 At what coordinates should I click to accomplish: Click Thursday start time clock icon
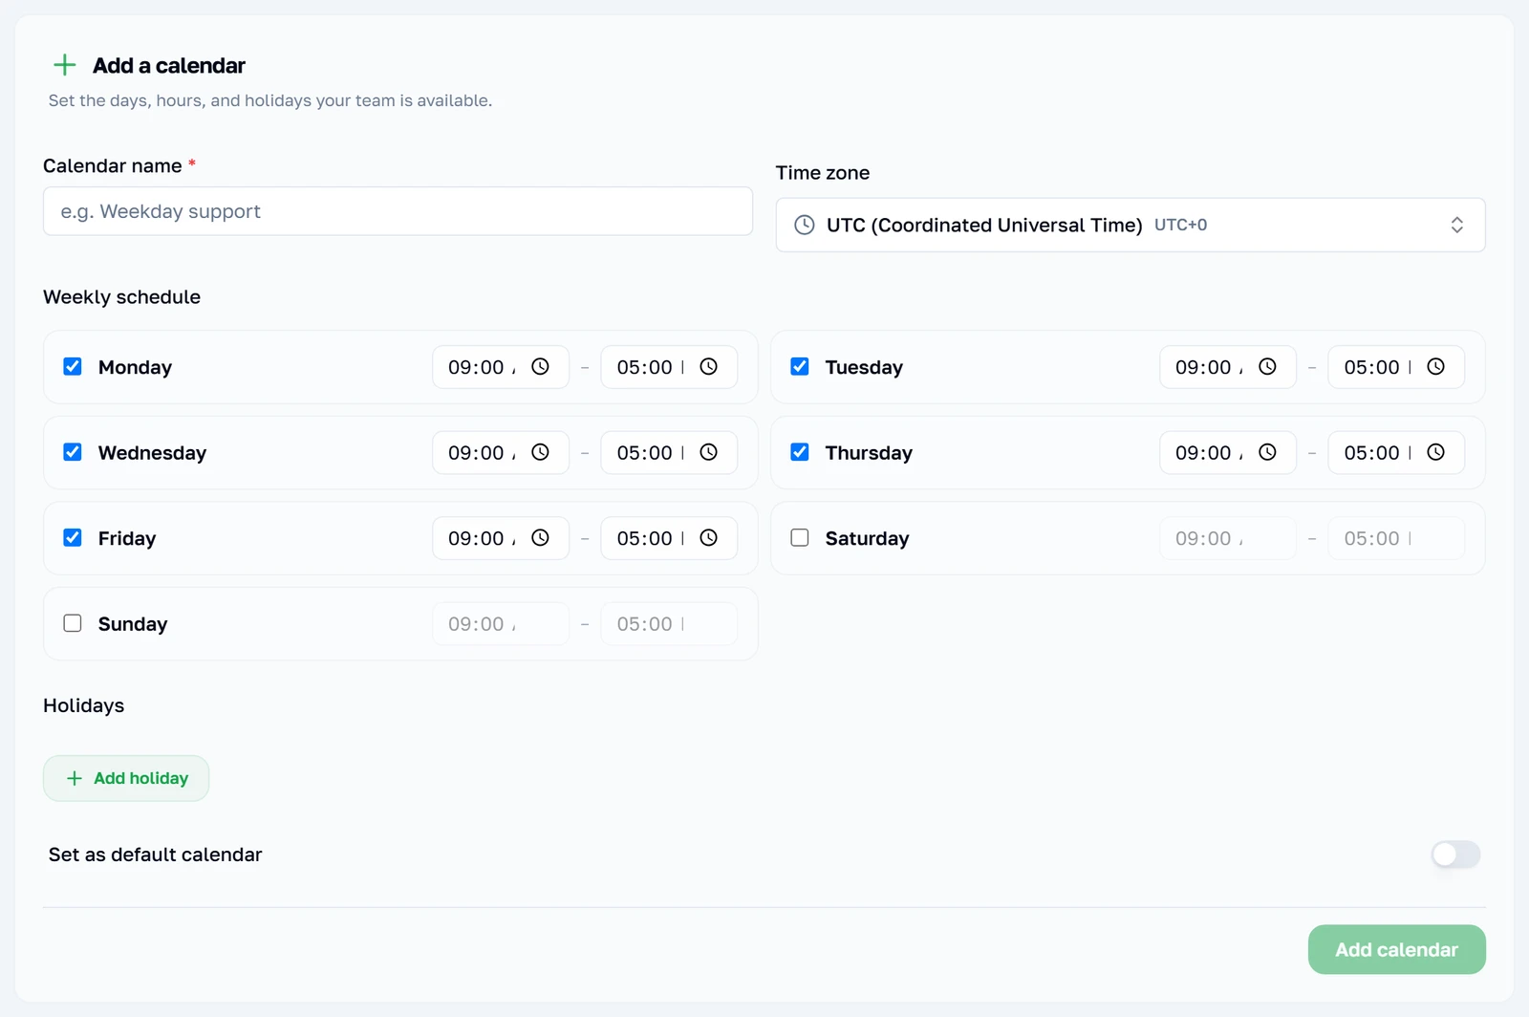point(1267,452)
